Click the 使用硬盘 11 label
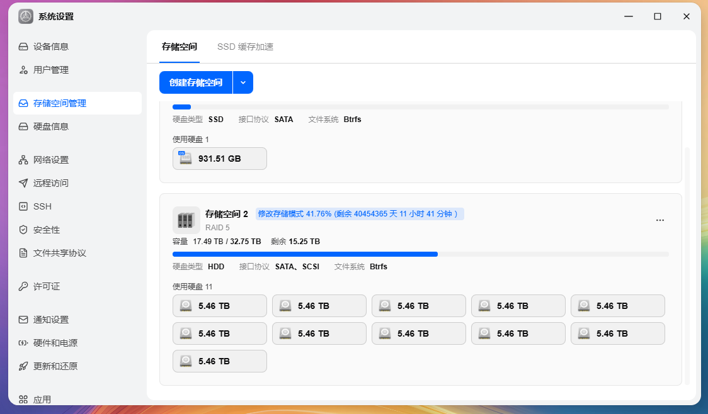The width and height of the screenshot is (708, 414). [192, 287]
